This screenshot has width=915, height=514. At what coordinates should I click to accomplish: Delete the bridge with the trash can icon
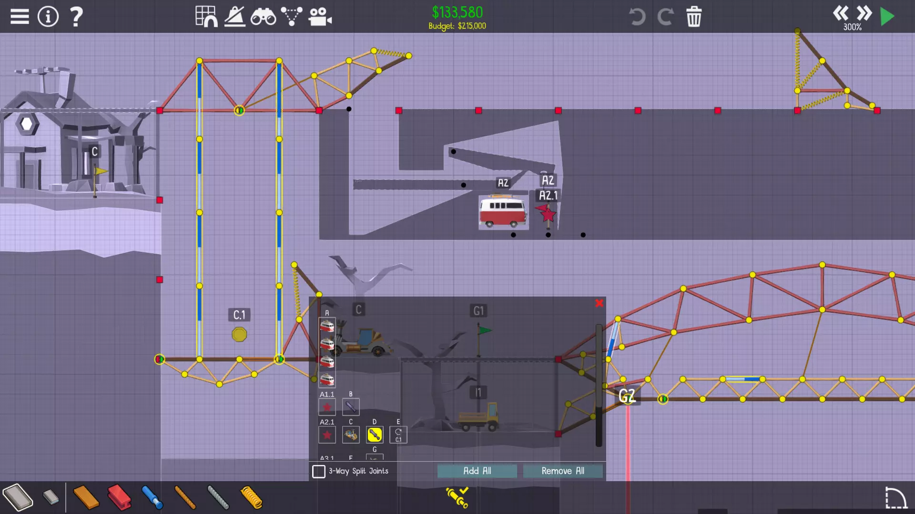(x=694, y=17)
